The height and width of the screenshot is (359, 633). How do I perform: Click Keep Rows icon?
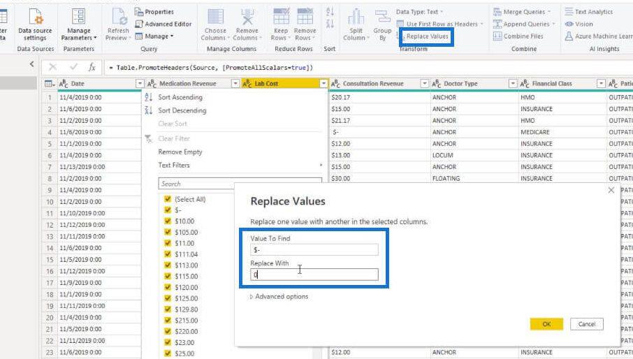pyautogui.click(x=281, y=17)
